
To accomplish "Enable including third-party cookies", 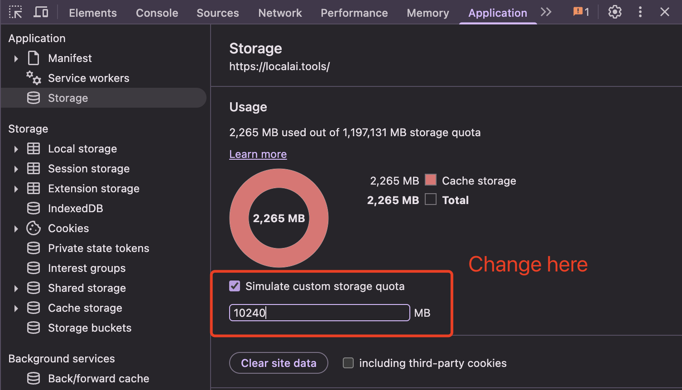I will point(348,363).
